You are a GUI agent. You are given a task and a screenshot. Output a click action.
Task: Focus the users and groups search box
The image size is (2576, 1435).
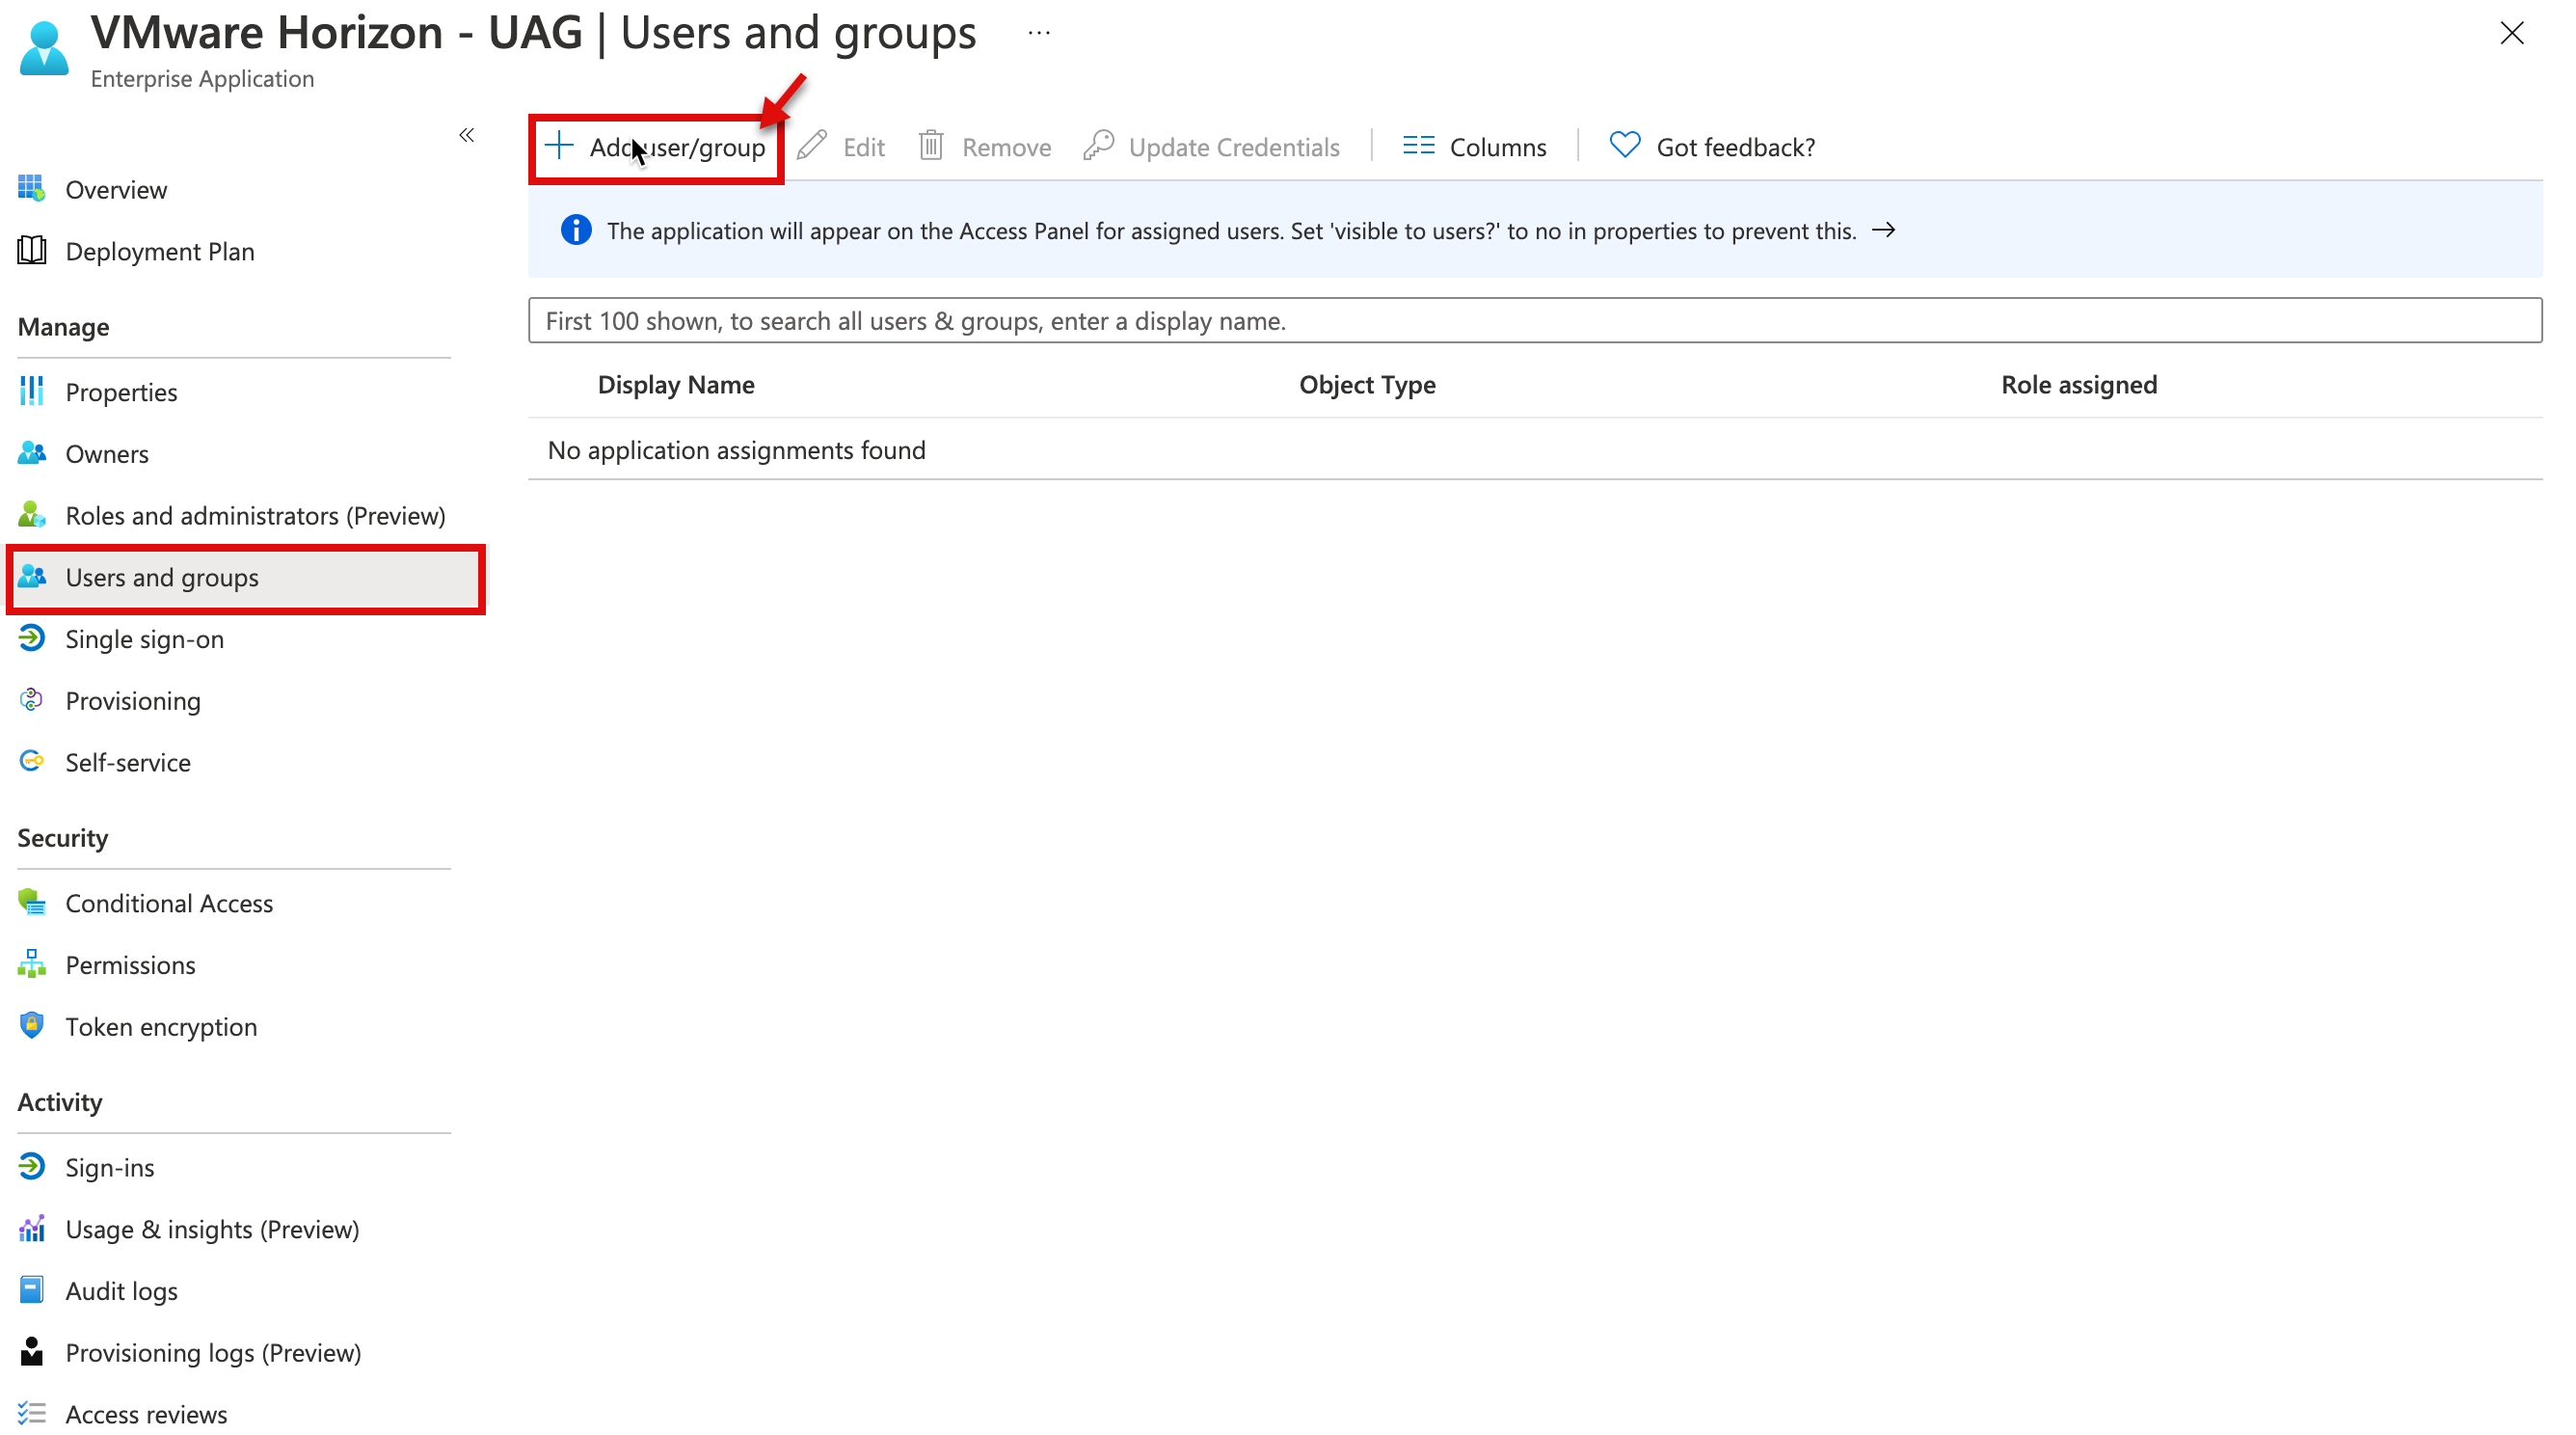pos(1534,321)
